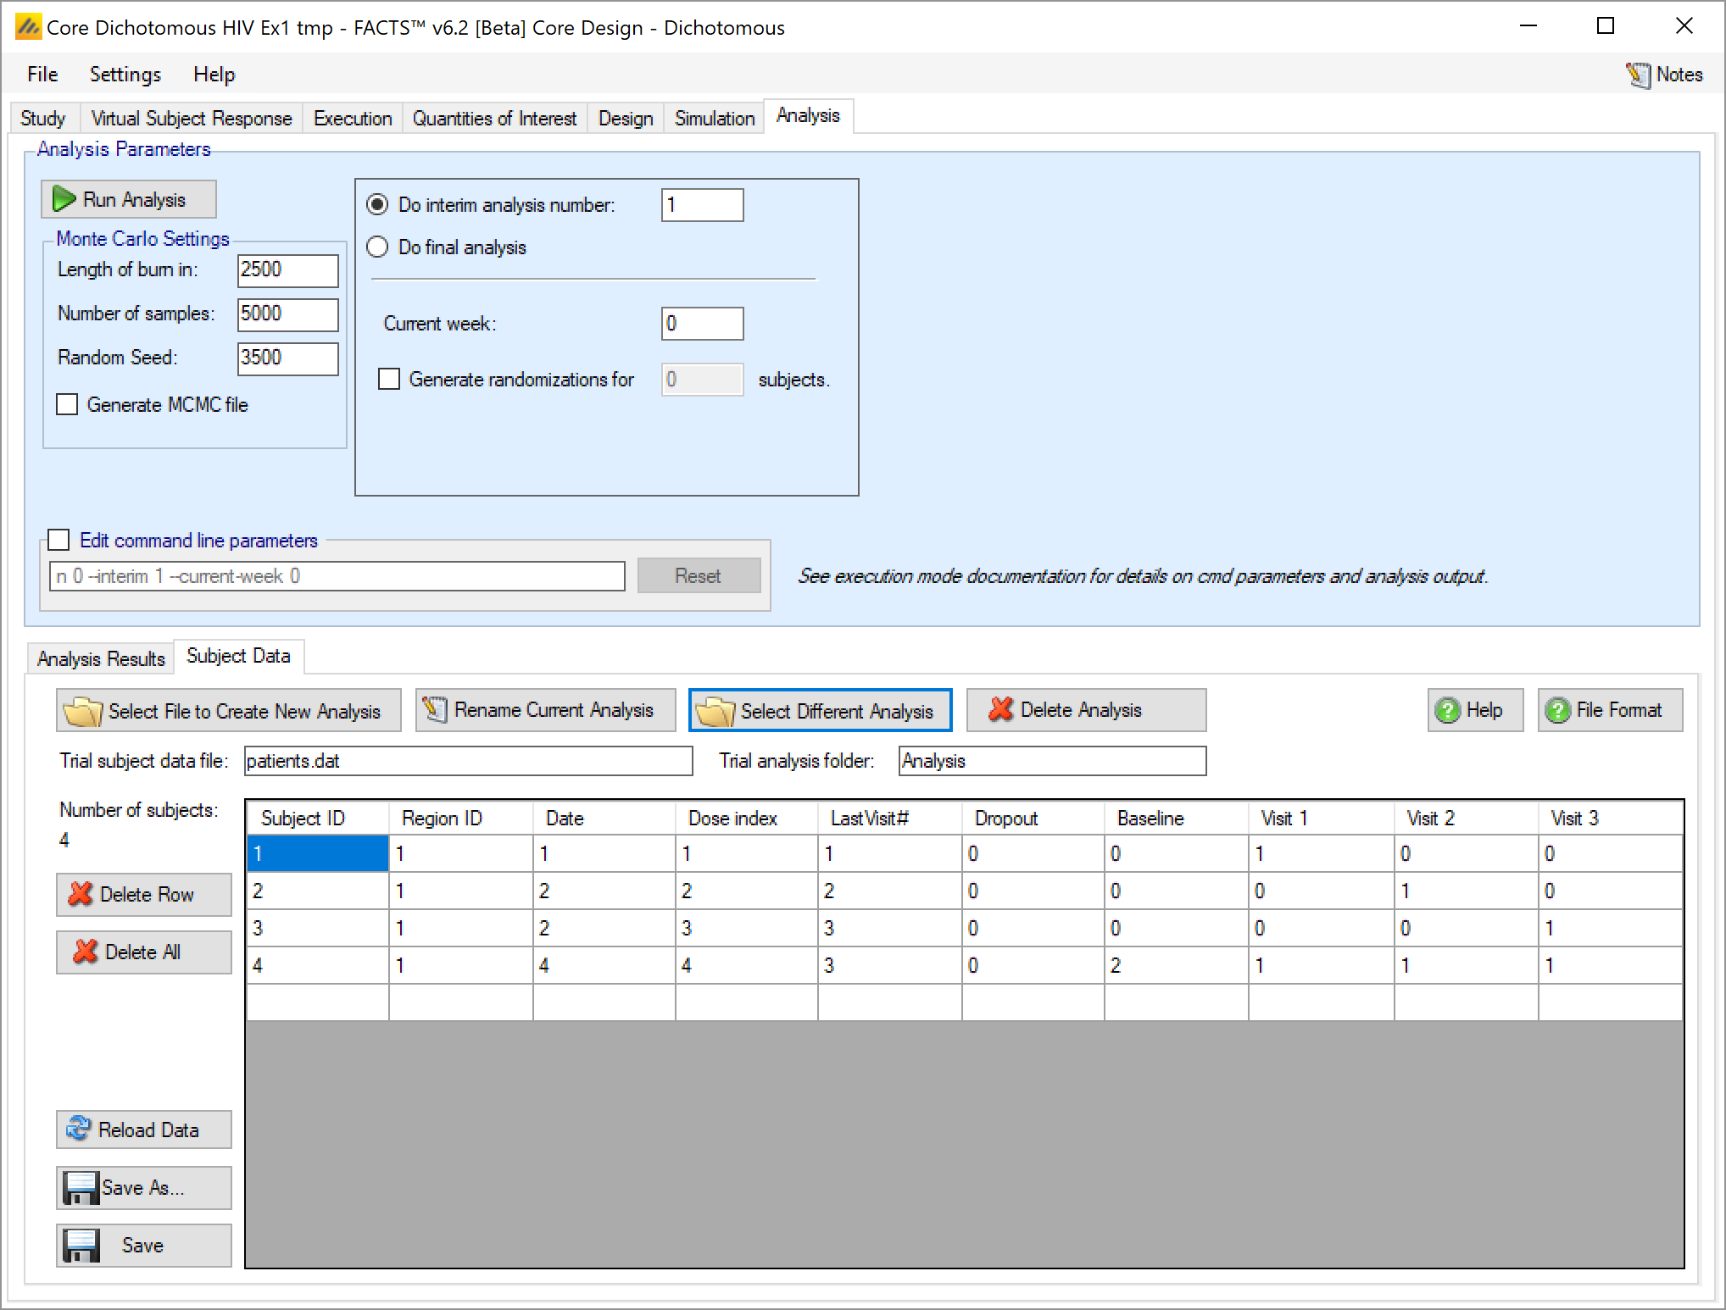Click the Random Seed input field

pyautogui.click(x=287, y=358)
